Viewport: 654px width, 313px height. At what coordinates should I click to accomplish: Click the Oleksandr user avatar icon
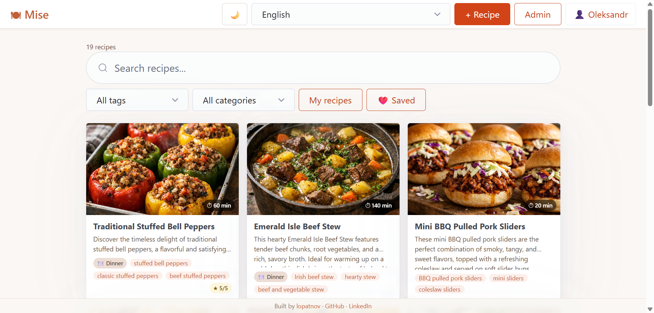pyautogui.click(x=579, y=15)
